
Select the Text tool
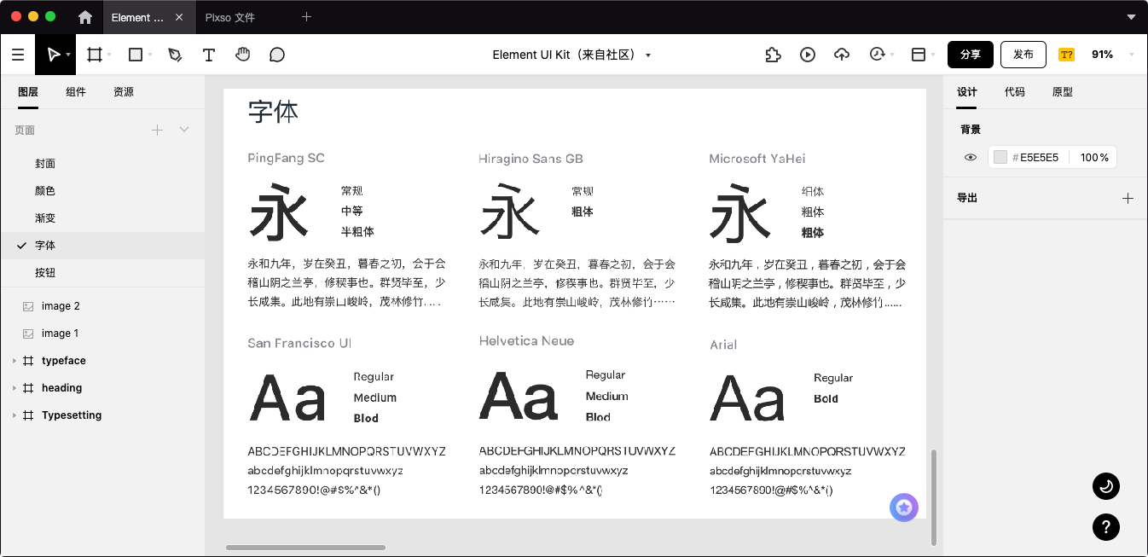pyautogui.click(x=209, y=55)
